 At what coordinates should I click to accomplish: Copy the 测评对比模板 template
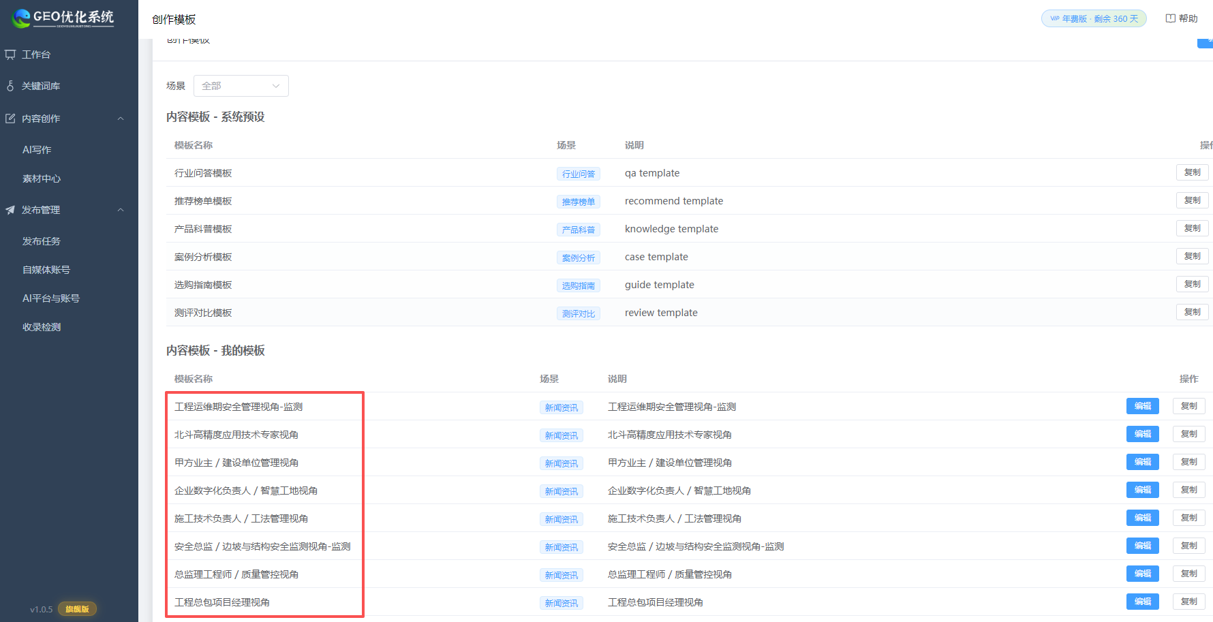tap(1192, 311)
